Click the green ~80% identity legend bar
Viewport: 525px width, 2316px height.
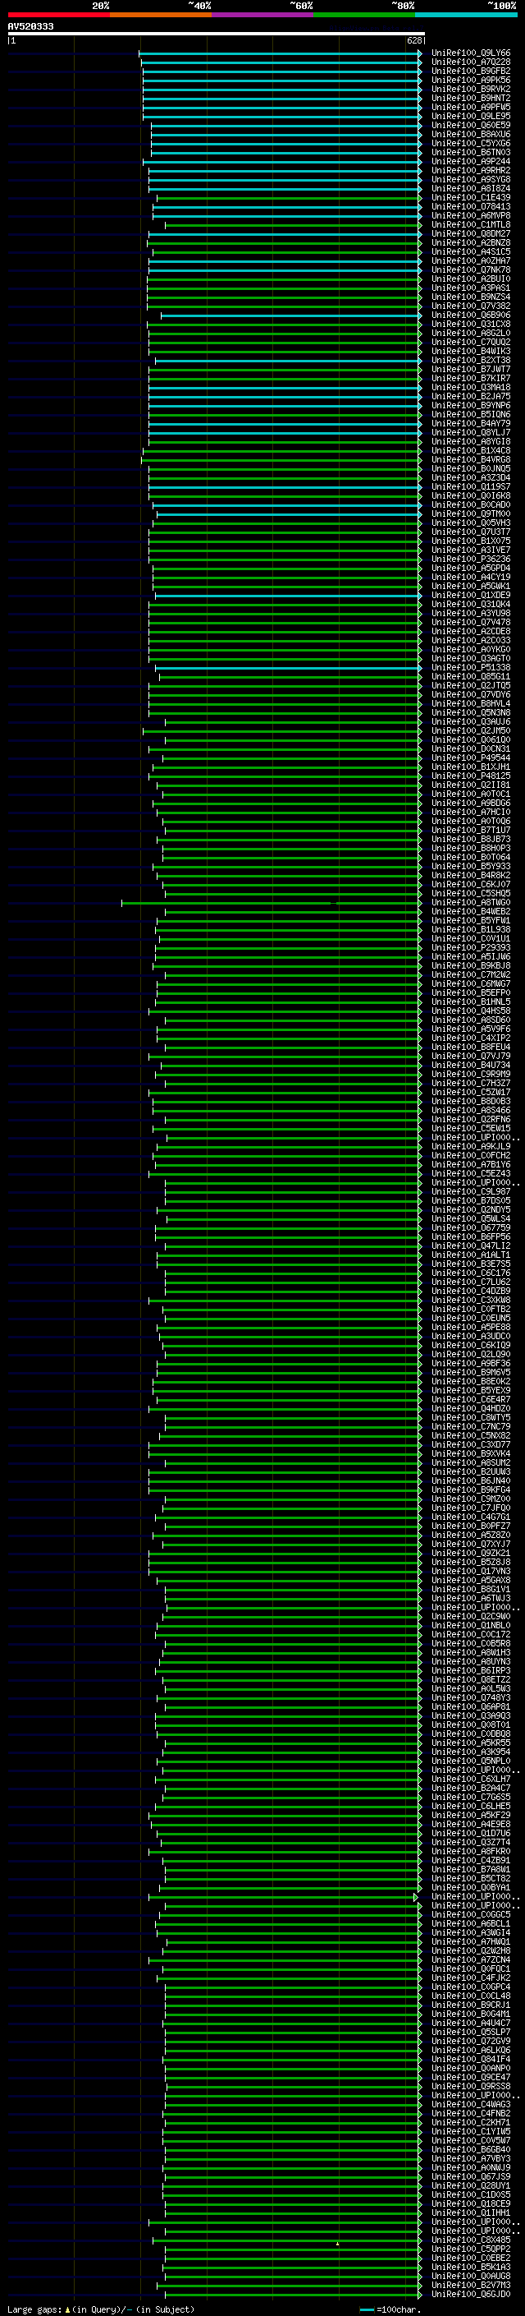point(364,15)
